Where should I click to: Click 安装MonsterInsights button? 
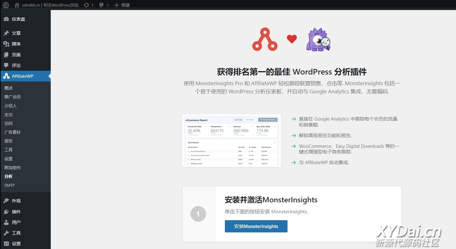click(256, 226)
